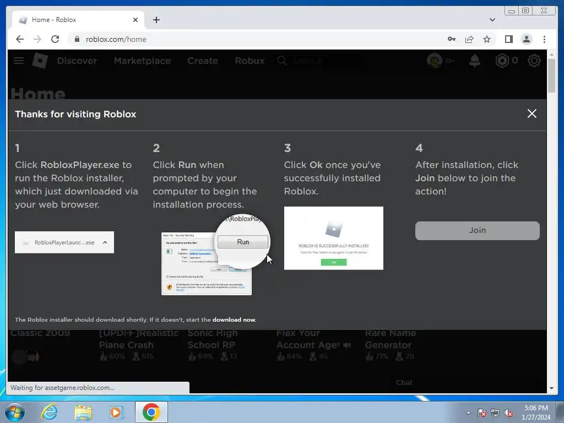This screenshot has width=564, height=423.
Task: Click the browser forward arrow
Action: pos(37,39)
